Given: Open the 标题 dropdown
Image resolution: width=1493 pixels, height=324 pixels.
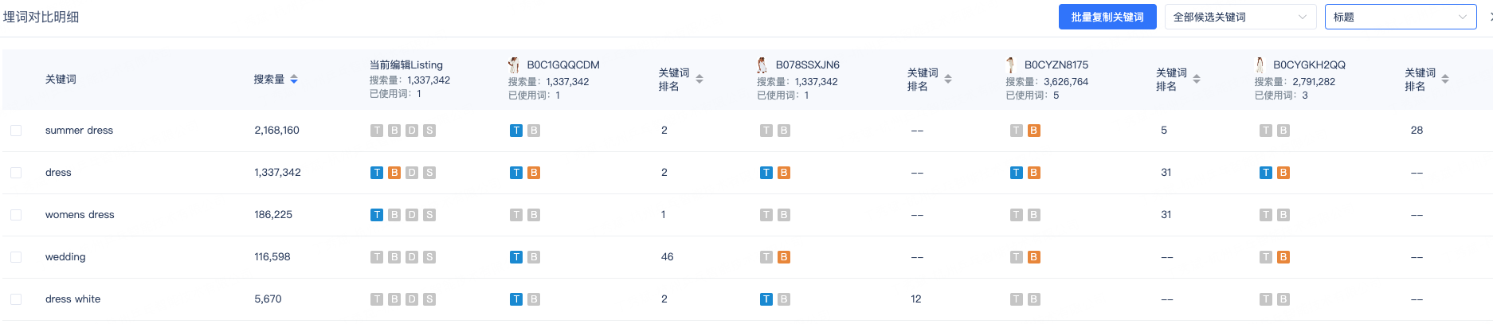Looking at the screenshot, I should click(1401, 17).
